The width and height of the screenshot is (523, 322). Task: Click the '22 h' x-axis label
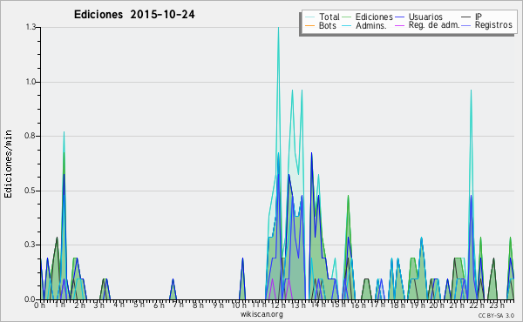coord(476,305)
